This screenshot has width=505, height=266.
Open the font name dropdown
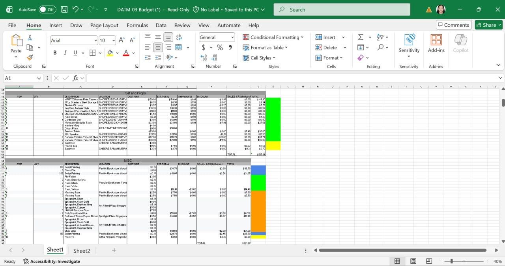[95, 41]
